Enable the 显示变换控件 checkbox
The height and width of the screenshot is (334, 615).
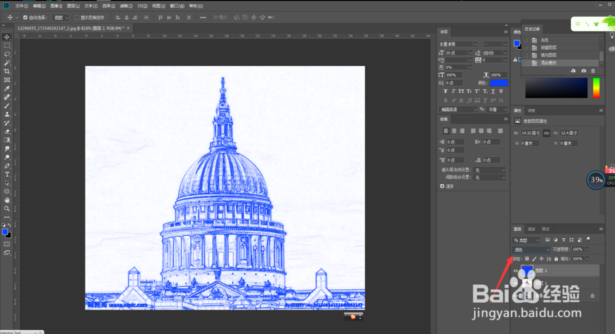pos(77,18)
